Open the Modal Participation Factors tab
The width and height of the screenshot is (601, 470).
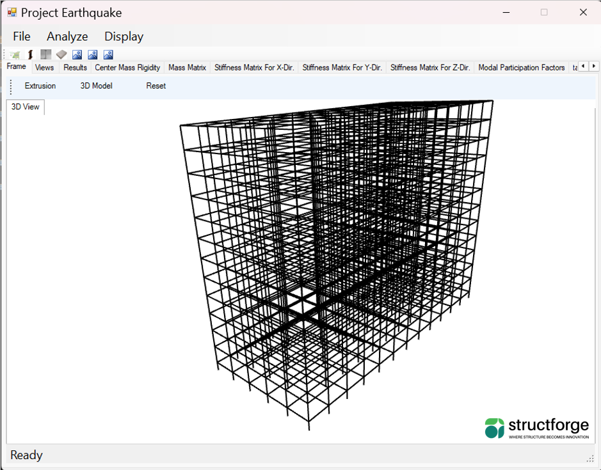pos(522,67)
